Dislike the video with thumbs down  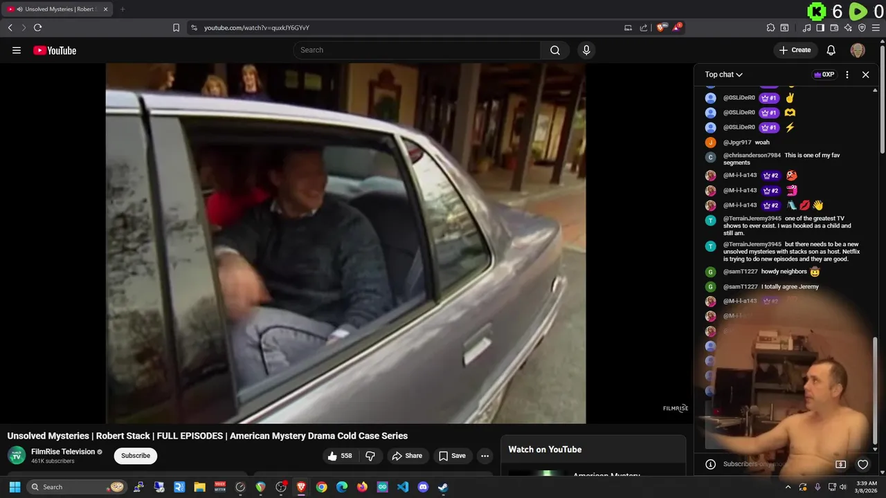[x=370, y=456]
